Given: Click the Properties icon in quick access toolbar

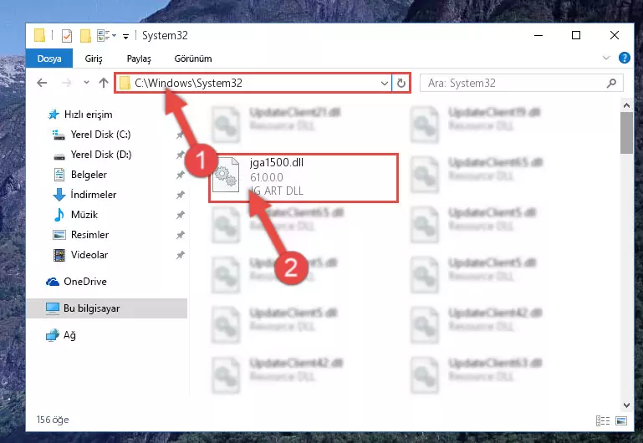Looking at the screenshot, I should 67,36.
